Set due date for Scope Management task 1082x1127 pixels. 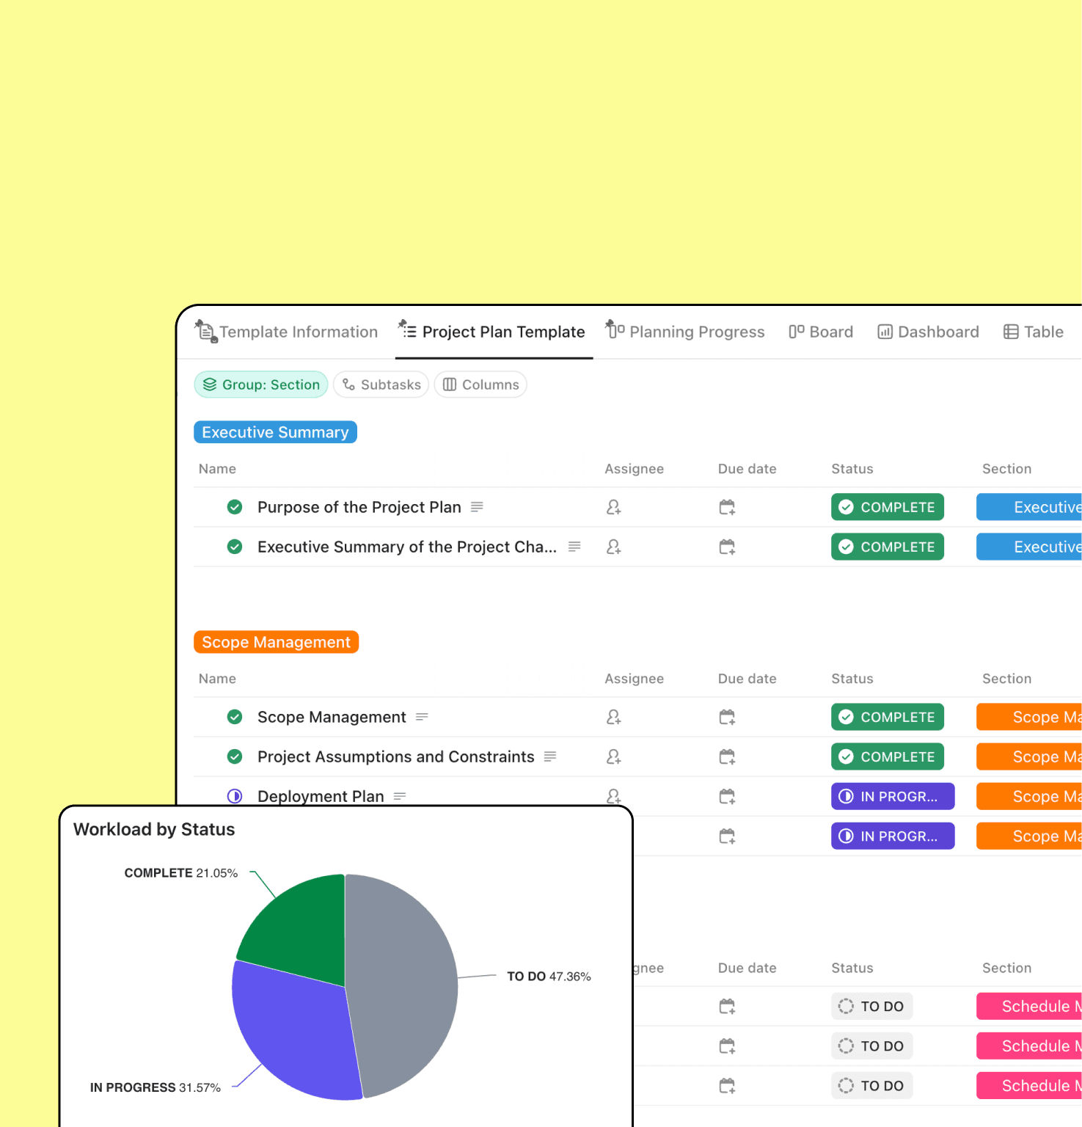pos(727,717)
